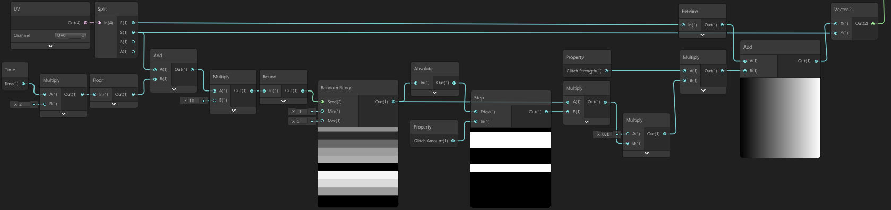Click the Step node Out(1) port

[546, 112]
